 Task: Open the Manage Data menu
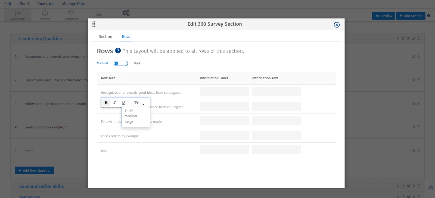point(74,4)
